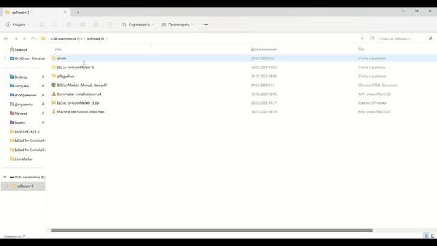Open Музыка (Music) in sidebar
The image size is (437, 246).
[x=18, y=113]
